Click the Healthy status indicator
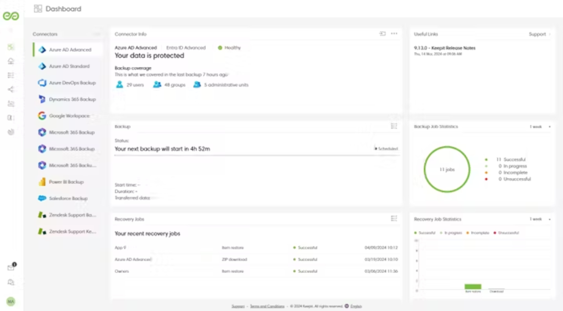This screenshot has width=563, height=311. [x=229, y=48]
